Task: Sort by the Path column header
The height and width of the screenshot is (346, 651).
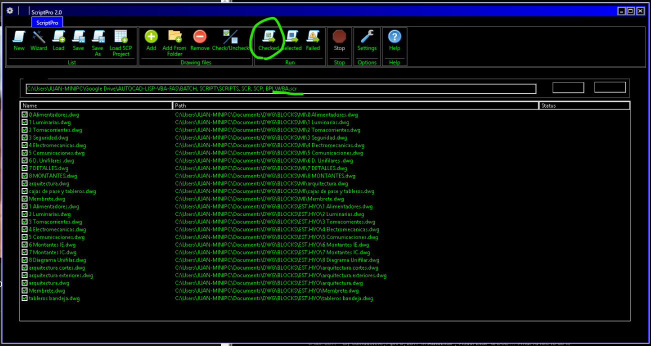Action: pyautogui.click(x=356, y=105)
